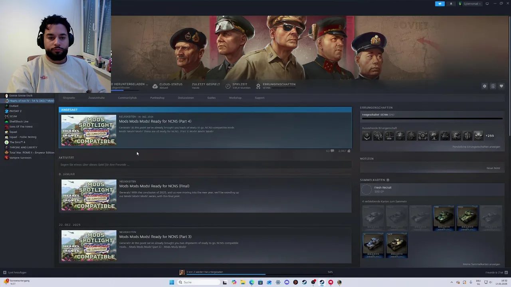Open the Guides tab
Image resolution: width=511 pixels, height=287 pixels.
click(x=212, y=98)
